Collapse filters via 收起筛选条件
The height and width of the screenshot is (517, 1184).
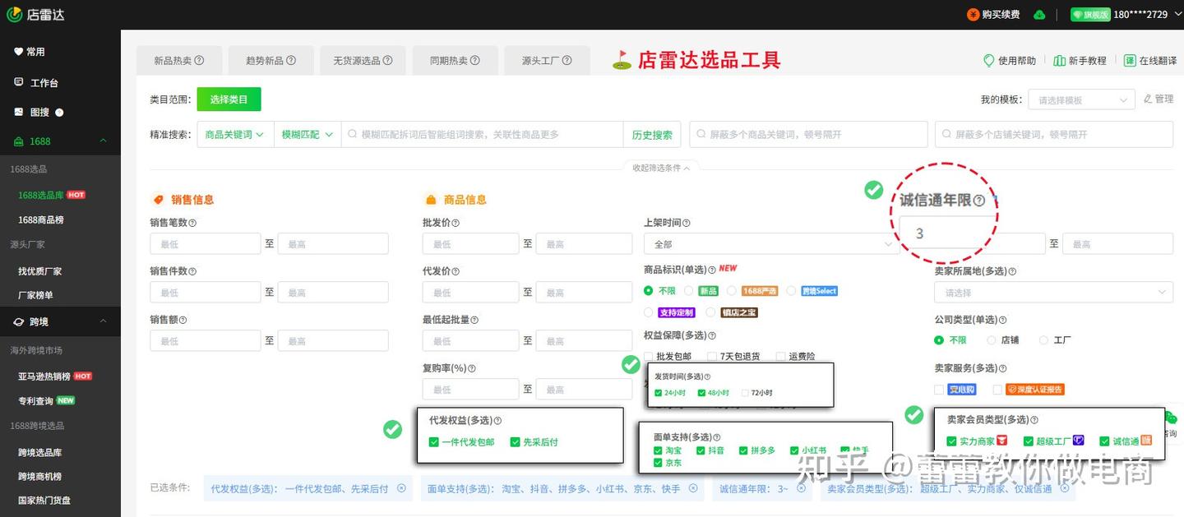661,168
